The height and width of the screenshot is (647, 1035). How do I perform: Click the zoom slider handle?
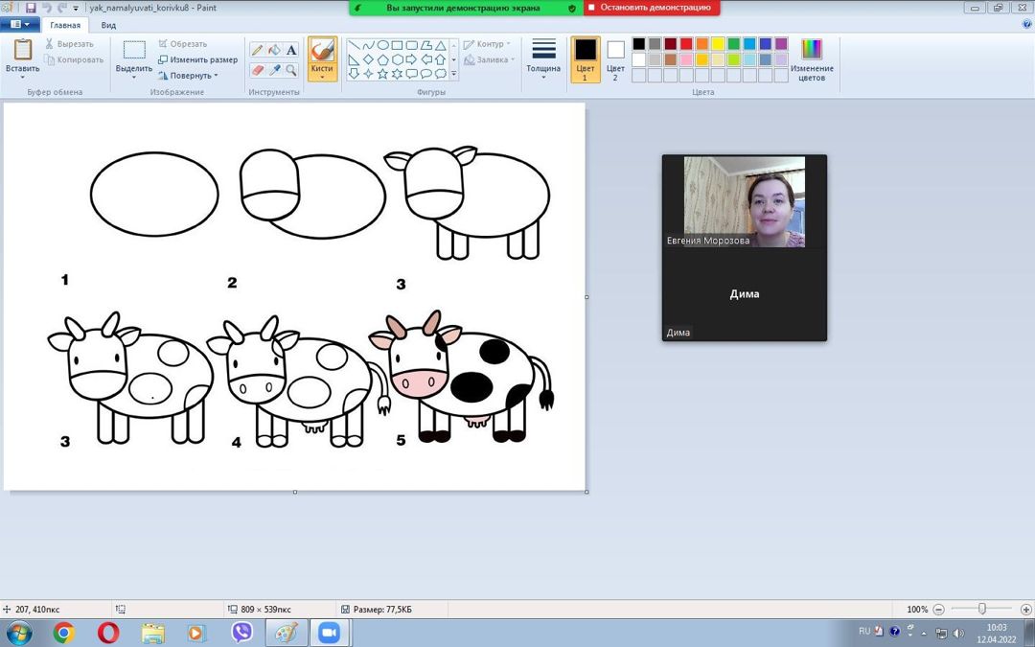[982, 609]
